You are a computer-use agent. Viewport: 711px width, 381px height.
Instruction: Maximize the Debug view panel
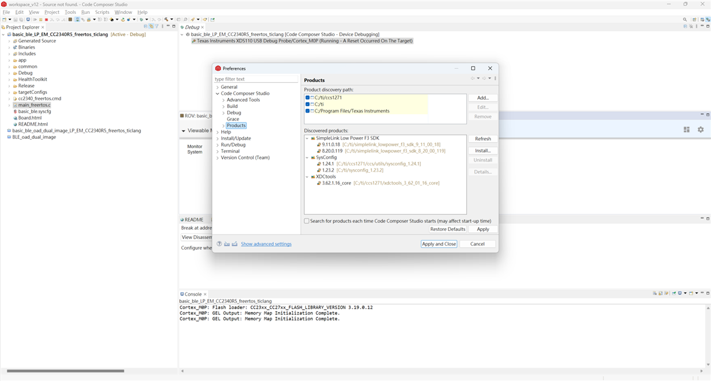[x=707, y=26]
